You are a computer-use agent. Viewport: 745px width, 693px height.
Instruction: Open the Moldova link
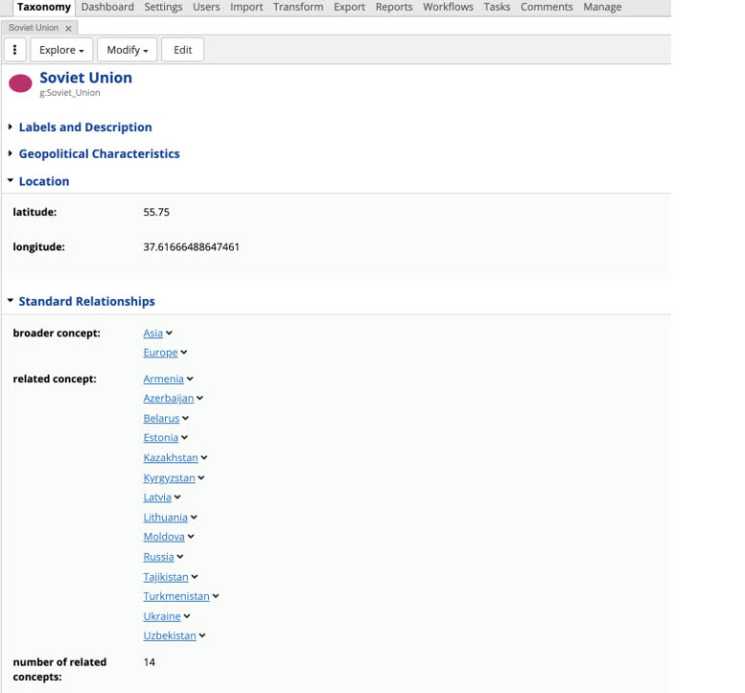pos(164,537)
